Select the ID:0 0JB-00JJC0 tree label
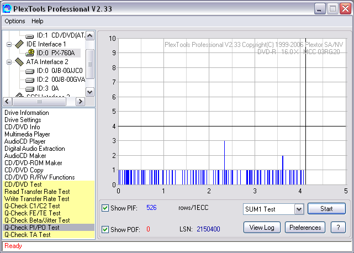 [x=60, y=71]
